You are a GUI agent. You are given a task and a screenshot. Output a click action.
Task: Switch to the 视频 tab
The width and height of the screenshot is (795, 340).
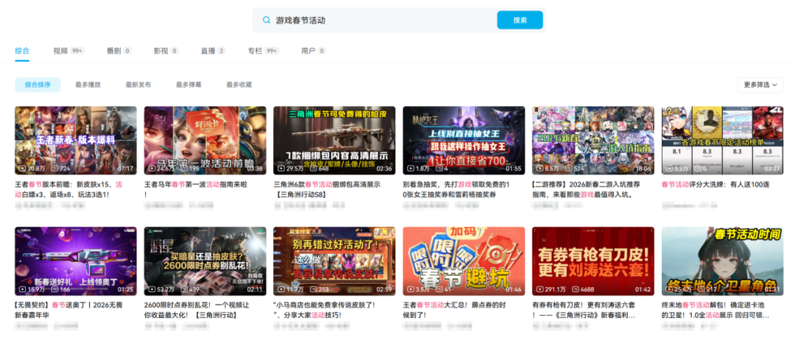[60, 51]
